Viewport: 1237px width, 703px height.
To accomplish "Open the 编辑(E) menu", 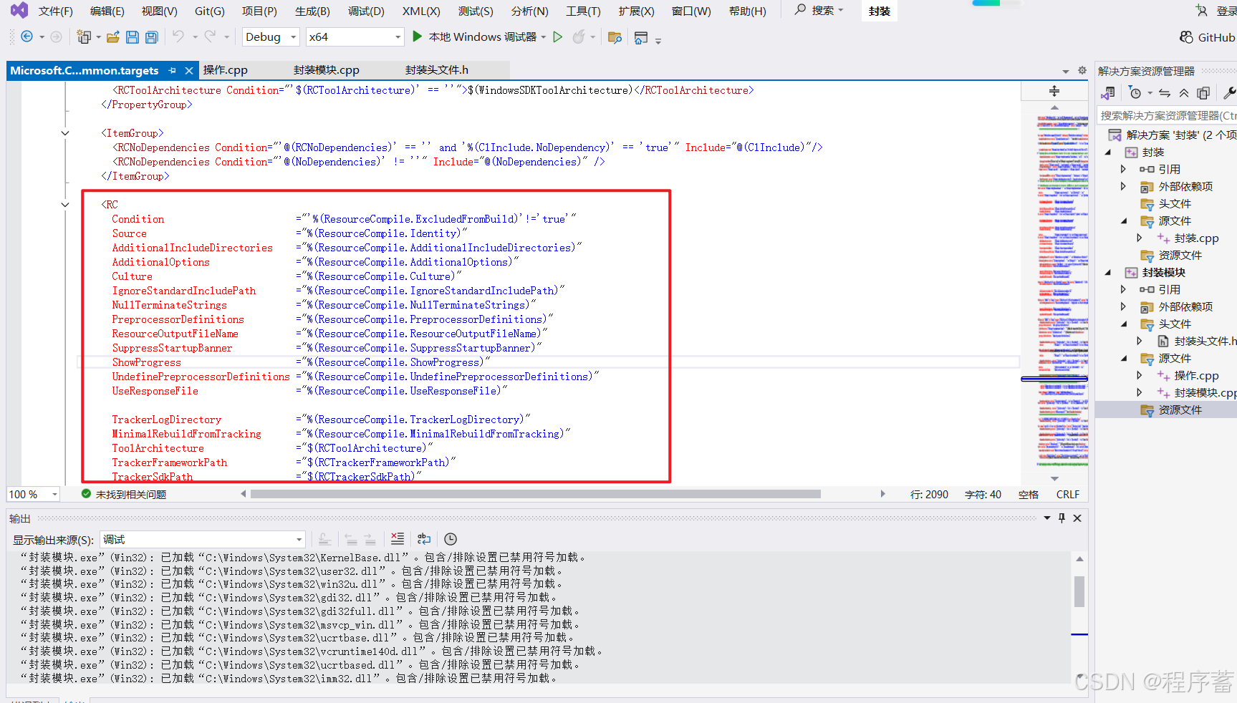I will pos(107,11).
